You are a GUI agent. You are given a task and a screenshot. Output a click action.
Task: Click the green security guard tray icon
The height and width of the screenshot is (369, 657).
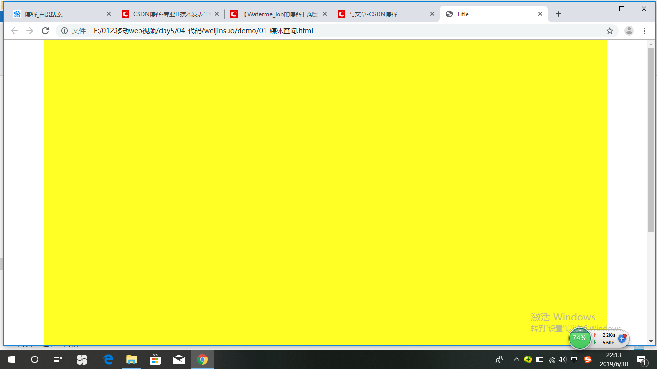point(528,359)
